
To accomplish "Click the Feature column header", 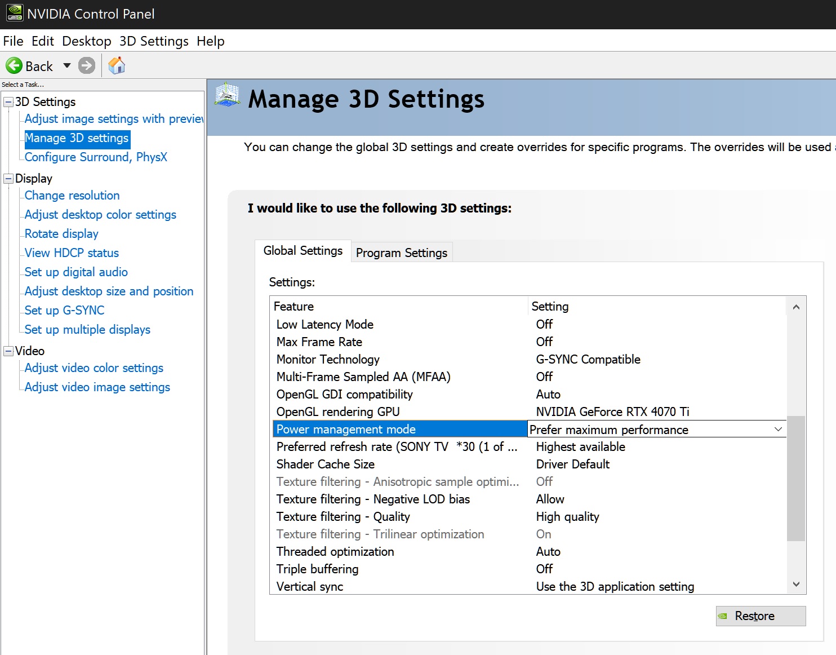I will click(399, 306).
